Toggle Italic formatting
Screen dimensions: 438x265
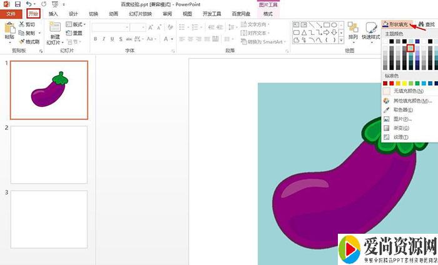tap(104, 39)
